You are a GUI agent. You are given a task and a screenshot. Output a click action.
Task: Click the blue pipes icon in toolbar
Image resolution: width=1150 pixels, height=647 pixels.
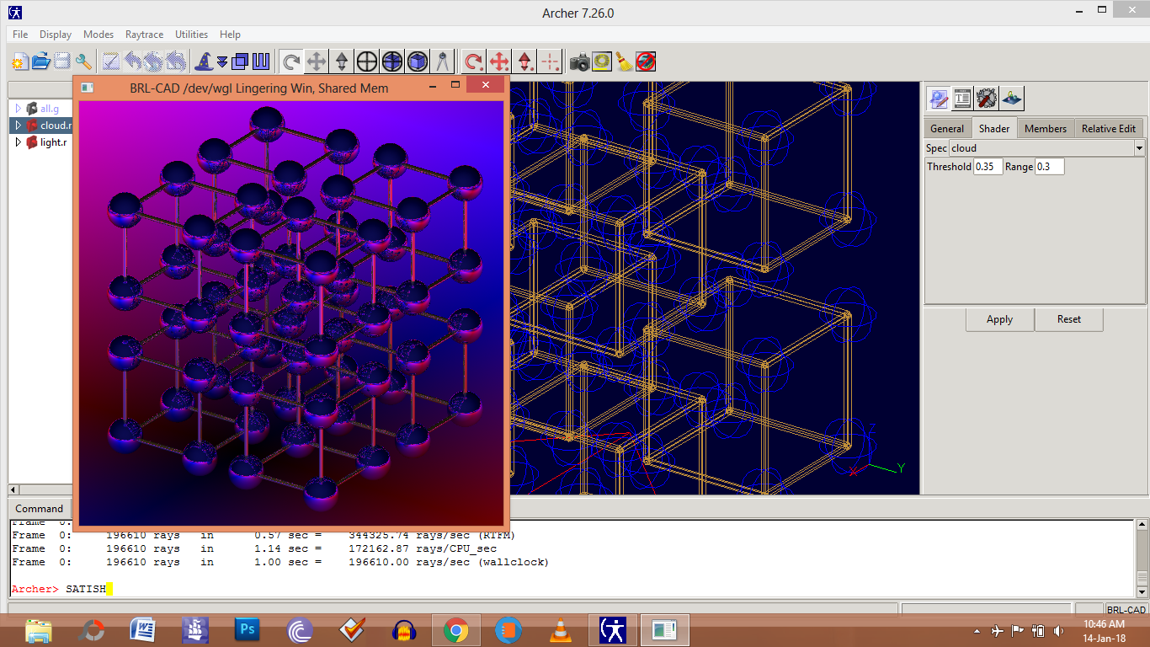tap(261, 61)
